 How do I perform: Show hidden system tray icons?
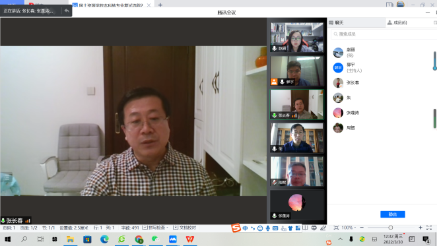pyautogui.click(x=340, y=239)
